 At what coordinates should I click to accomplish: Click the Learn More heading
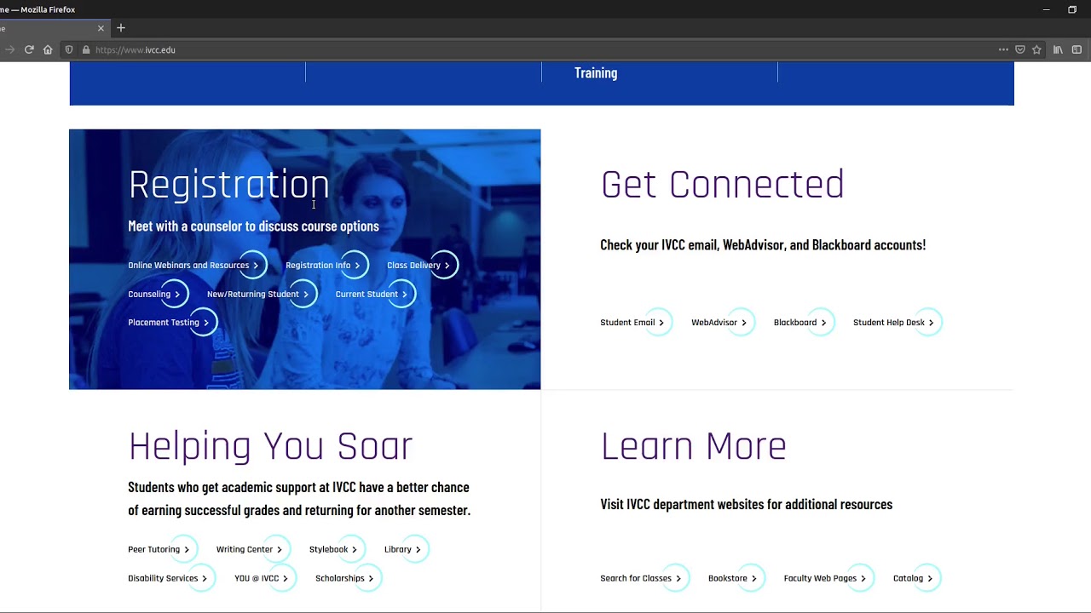pyautogui.click(x=693, y=446)
